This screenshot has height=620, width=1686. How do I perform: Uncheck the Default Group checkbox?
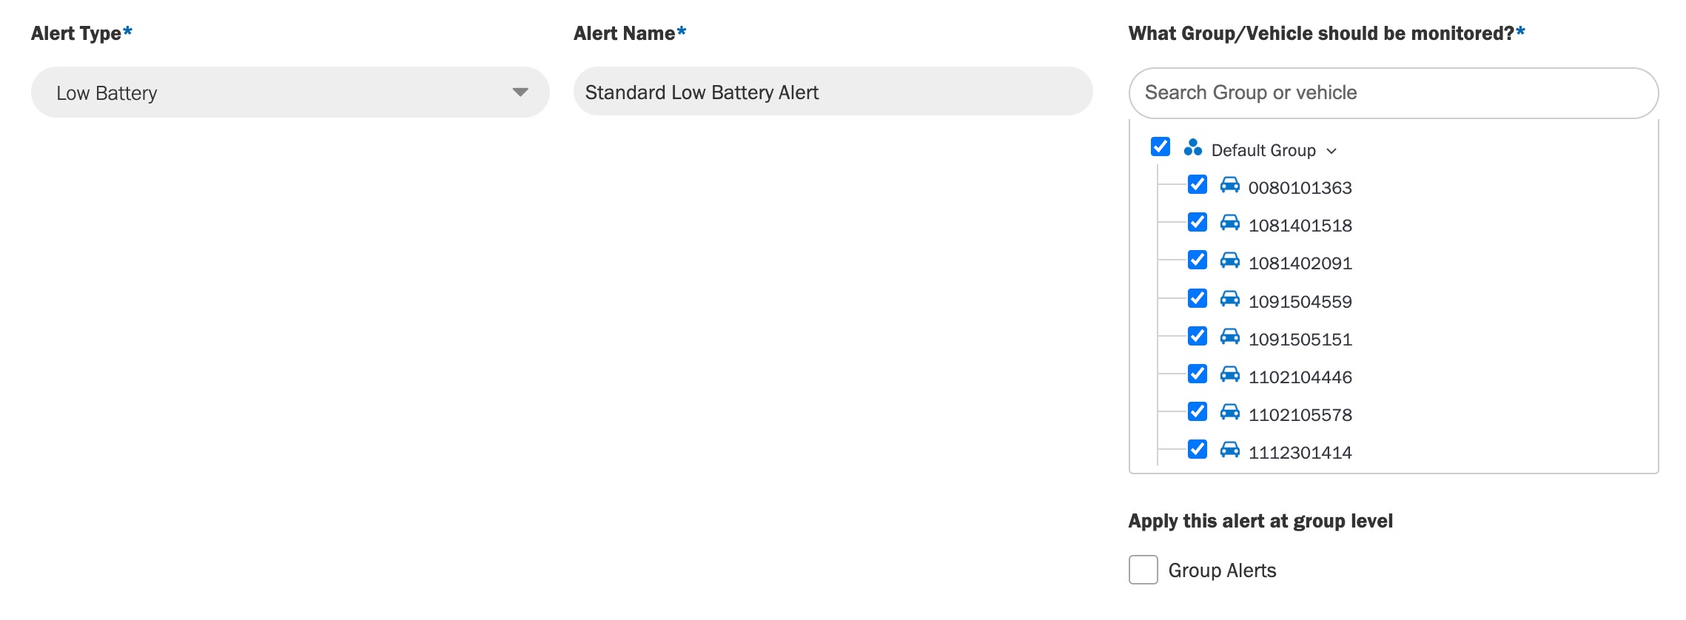[x=1161, y=146]
